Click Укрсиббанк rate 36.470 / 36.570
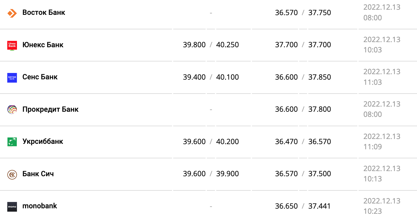The width and height of the screenshot is (417, 218). click(x=303, y=141)
